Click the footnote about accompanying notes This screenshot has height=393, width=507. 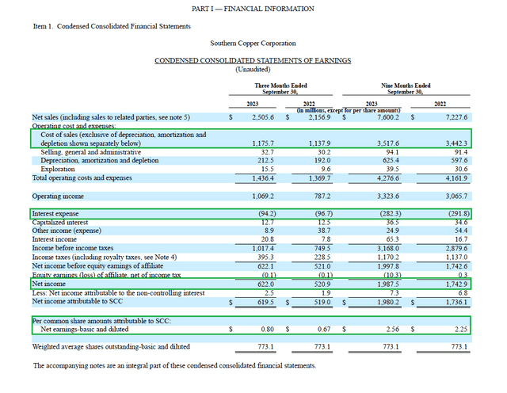click(x=174, y=366)
